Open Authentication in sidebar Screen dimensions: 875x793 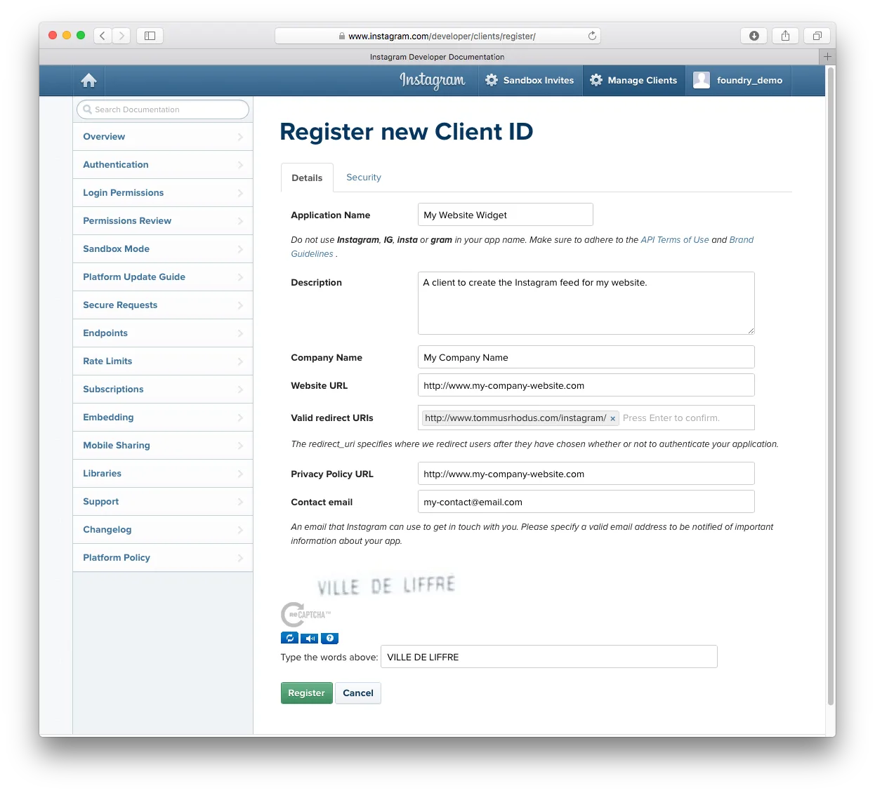pyautogui.click(x=163, y=165)
